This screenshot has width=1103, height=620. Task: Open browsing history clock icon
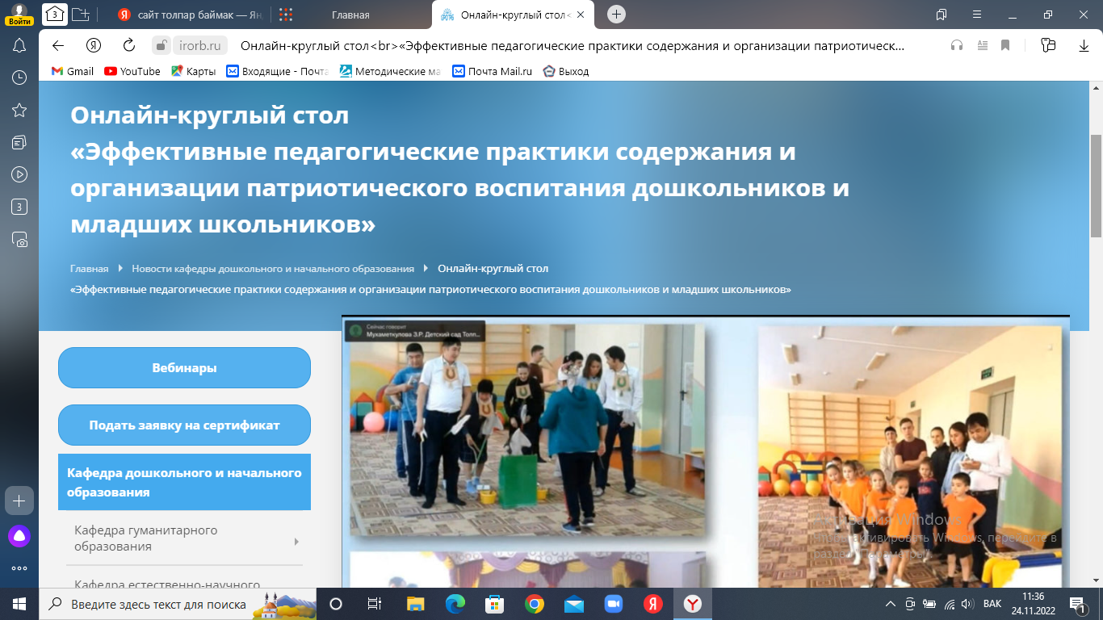point(19,77)
